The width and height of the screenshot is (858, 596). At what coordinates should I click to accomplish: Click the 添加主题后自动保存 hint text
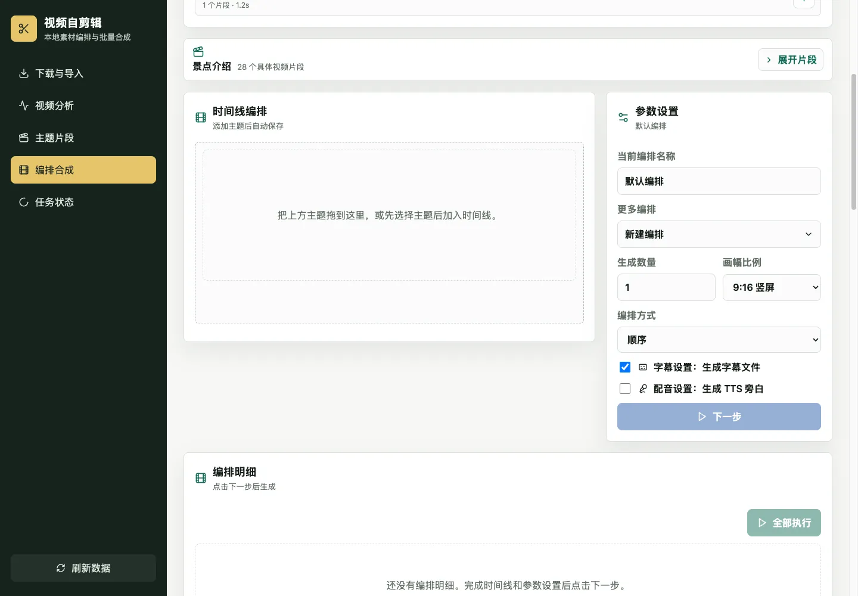click(248, 126)
